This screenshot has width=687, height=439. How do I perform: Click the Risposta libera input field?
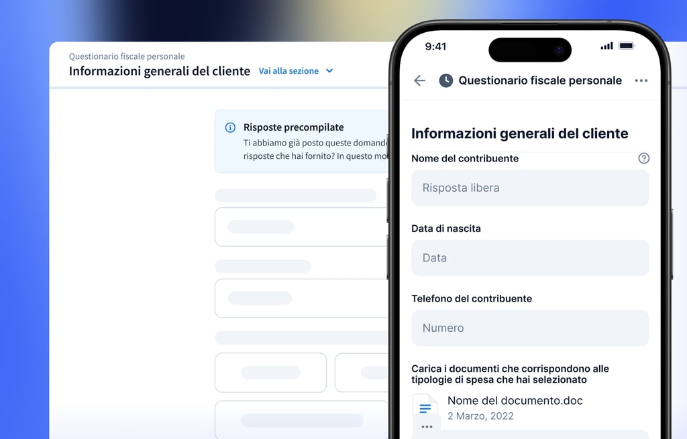click(530, 188)
